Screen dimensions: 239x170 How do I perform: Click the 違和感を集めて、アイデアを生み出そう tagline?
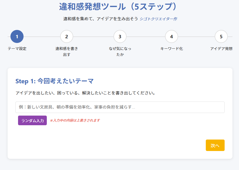(100, 19)
